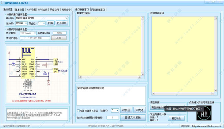Click the ESP8266 app icon in title bar

[2, 3]
